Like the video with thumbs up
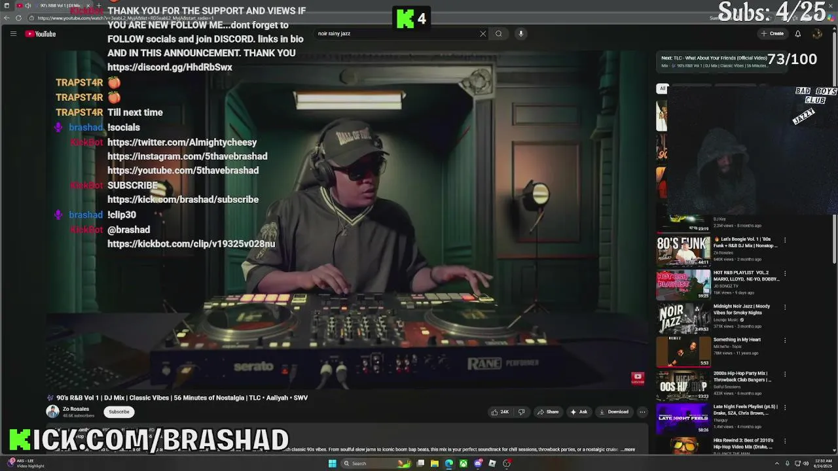The image size is (838, 471). click(500, 412)
